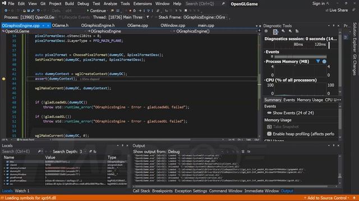Open the Call Stack tab
Screen dimensions: 359x201
click(x=141, y=191)
